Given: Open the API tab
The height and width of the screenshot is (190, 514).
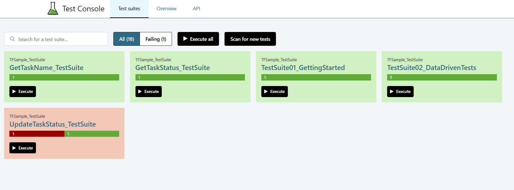Looking at the screenshot, I should 196,9.
